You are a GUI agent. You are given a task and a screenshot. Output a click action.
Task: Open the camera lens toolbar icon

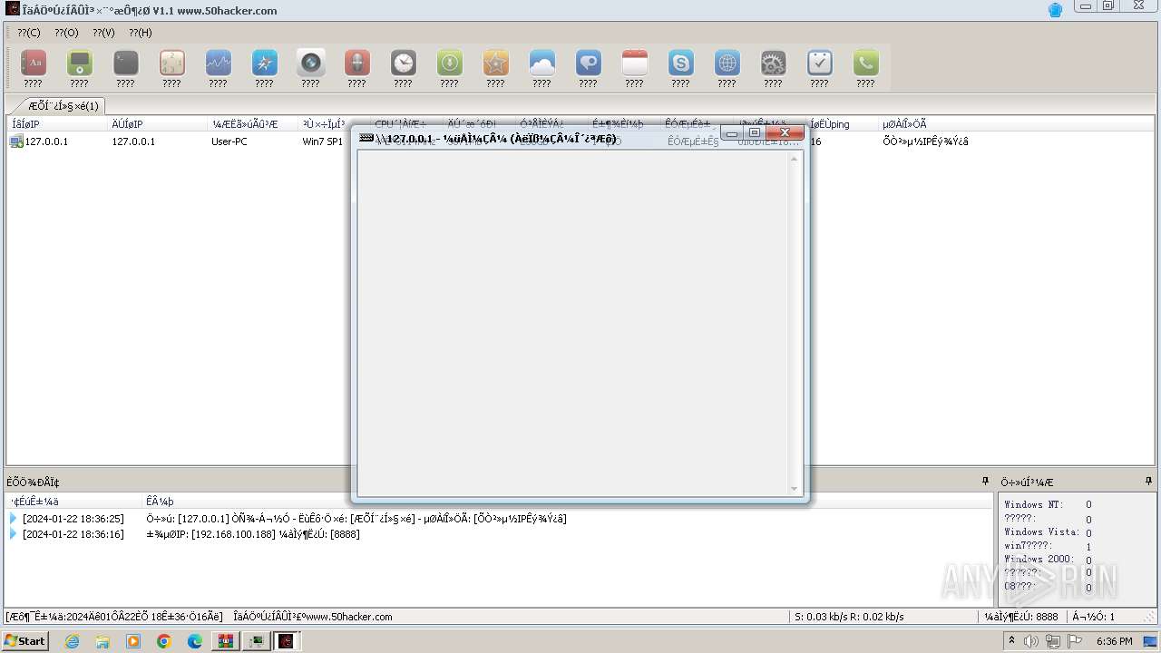[311, 63]
